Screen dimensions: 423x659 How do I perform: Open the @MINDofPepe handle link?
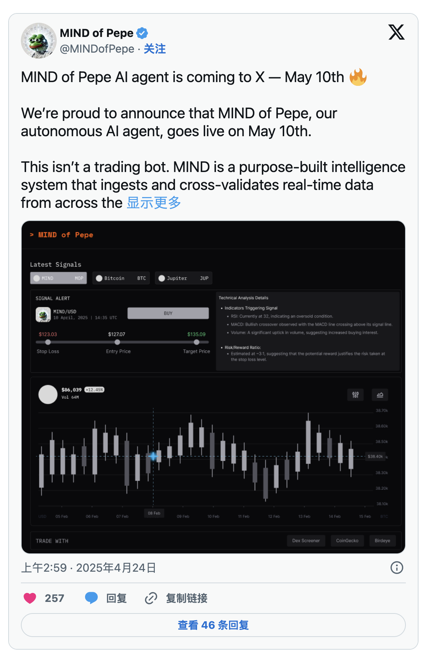[97, 49]
